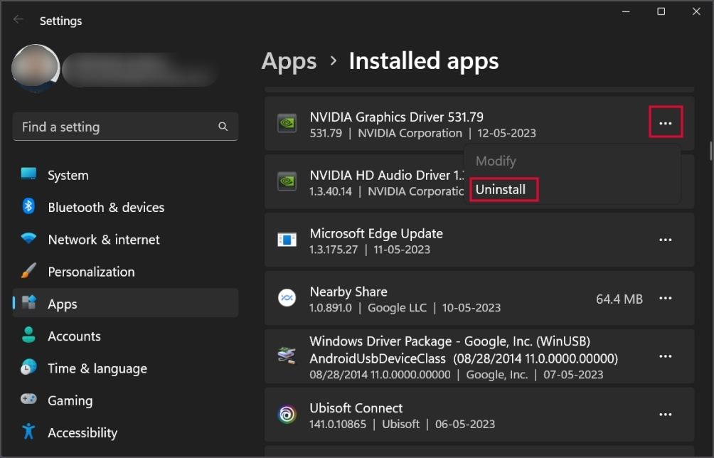
Task: Click the Settings window title
Action: click(x=60, y=21)
